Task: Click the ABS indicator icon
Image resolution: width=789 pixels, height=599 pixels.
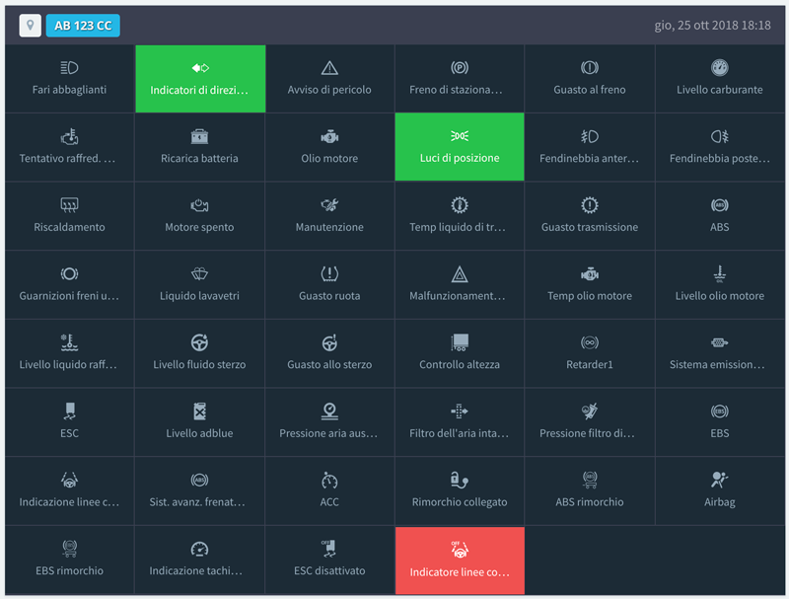Action: point(719,205)
